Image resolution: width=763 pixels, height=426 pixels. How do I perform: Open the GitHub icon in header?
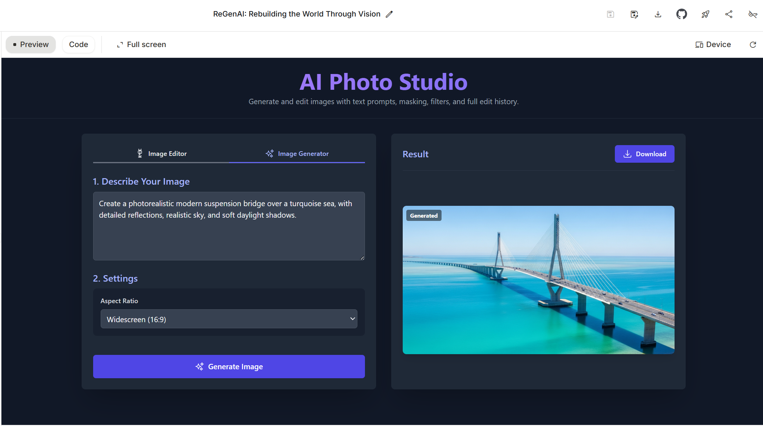coord(681,14)
